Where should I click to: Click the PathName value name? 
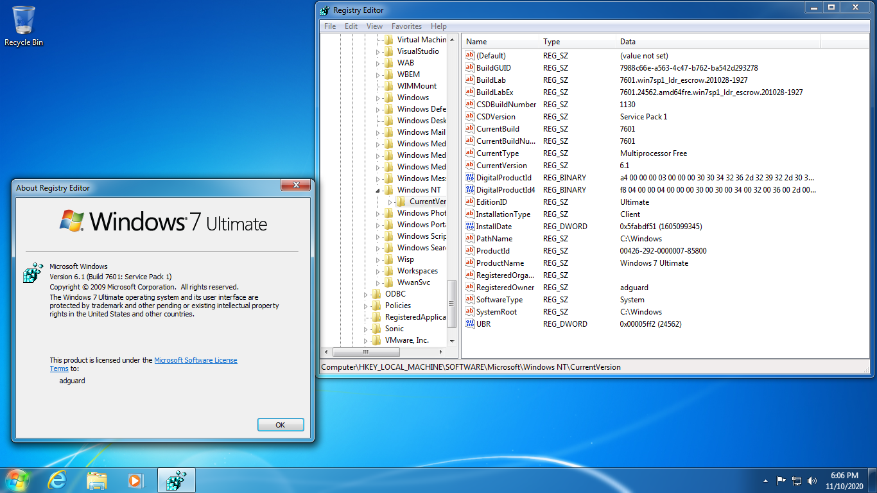(494, 238)
